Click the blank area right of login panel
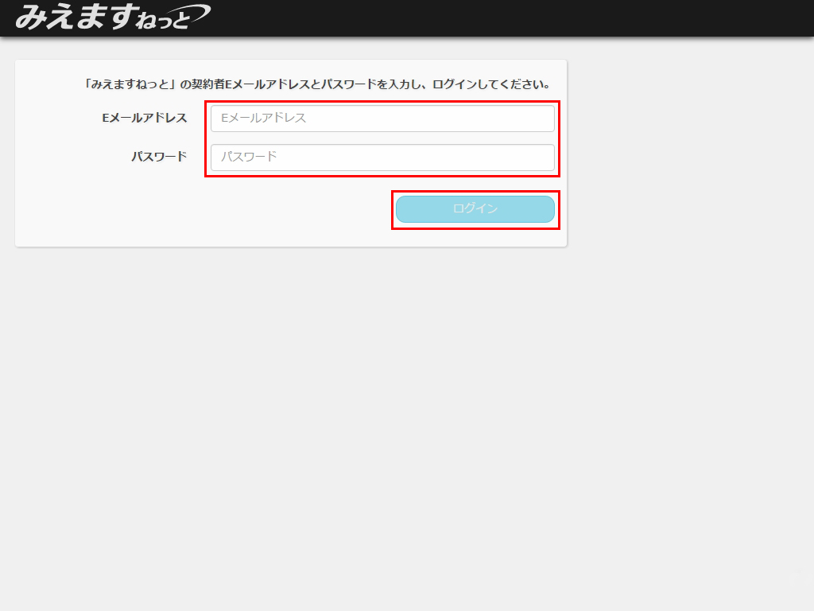This screenshot has height=611, width=814. (x=684, y=159)
